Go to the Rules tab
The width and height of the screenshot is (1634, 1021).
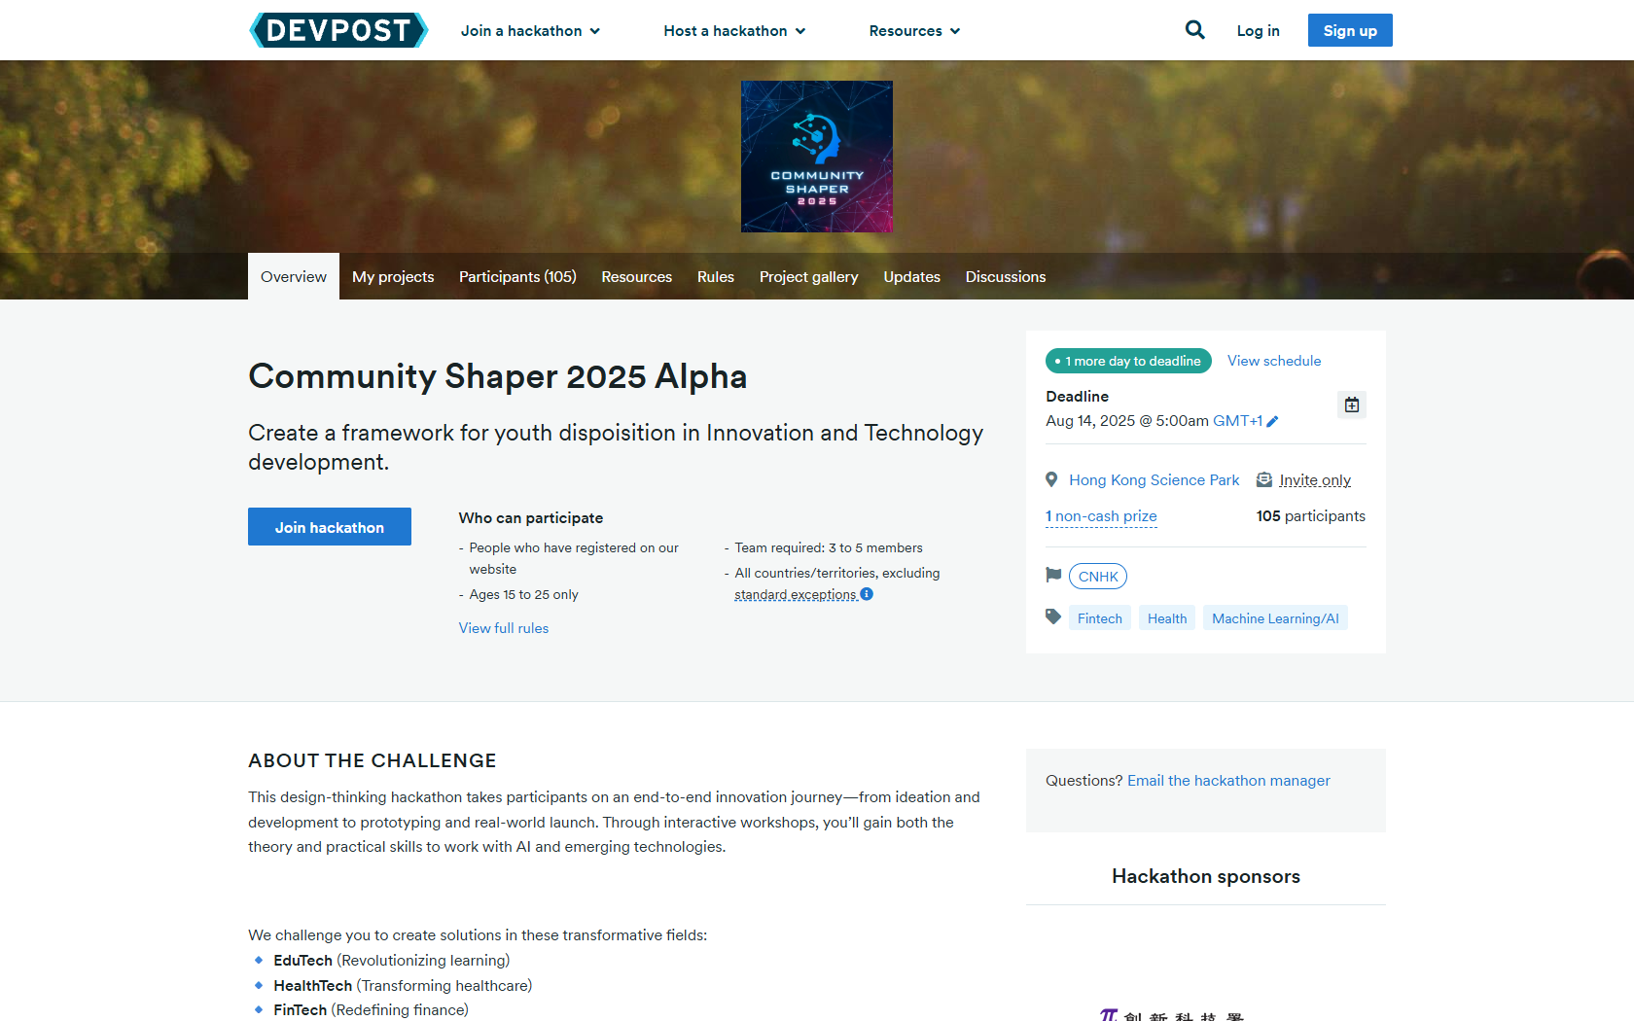click(x=715, y=277)
